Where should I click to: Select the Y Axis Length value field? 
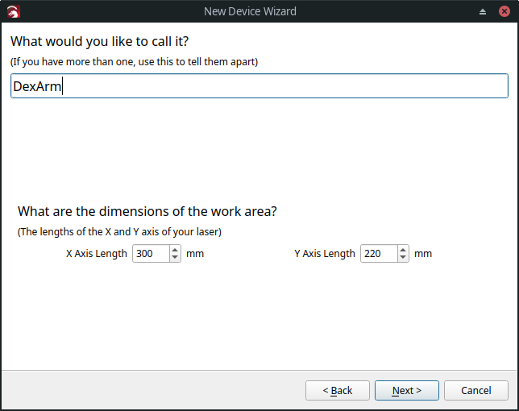tap(380, 254)
